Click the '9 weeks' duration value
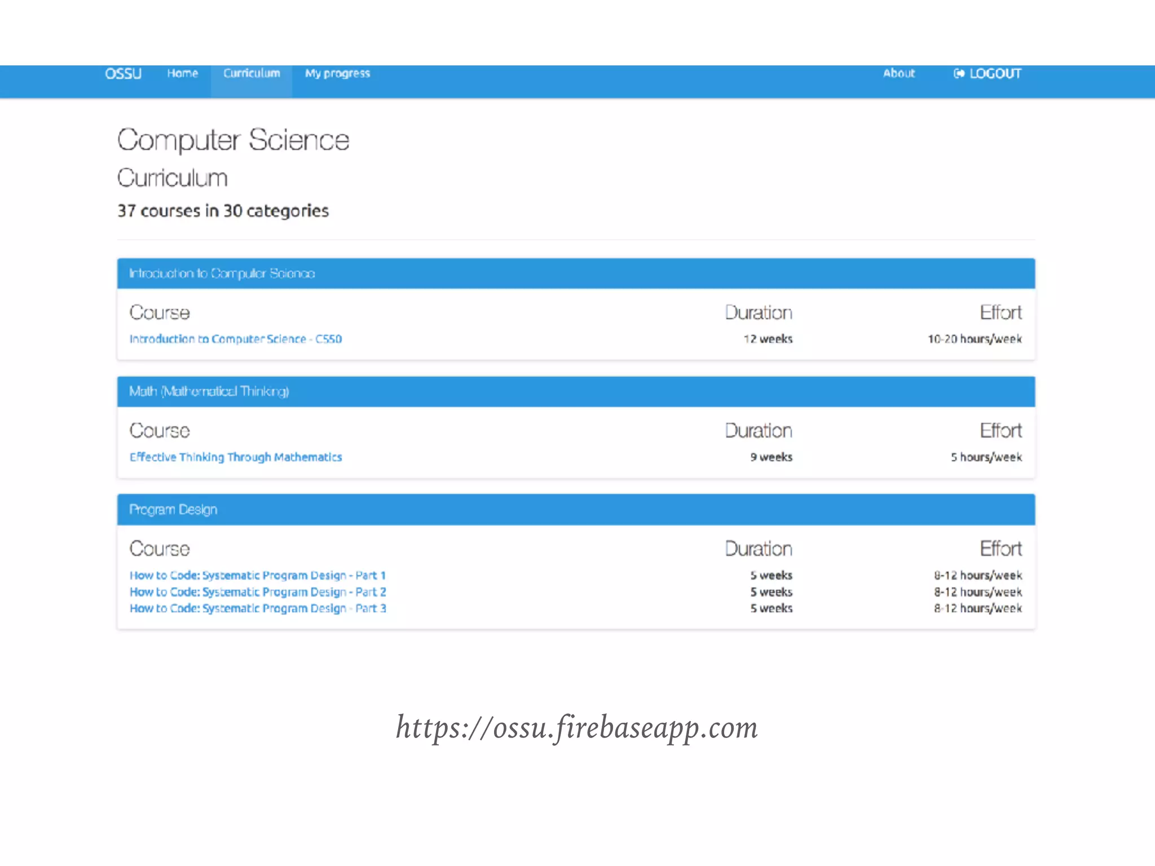 [771, 457]
